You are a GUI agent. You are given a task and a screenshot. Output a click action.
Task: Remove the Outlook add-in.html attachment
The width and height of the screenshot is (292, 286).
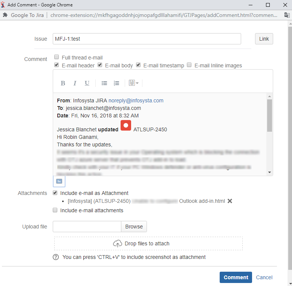(x=230, y=201)
